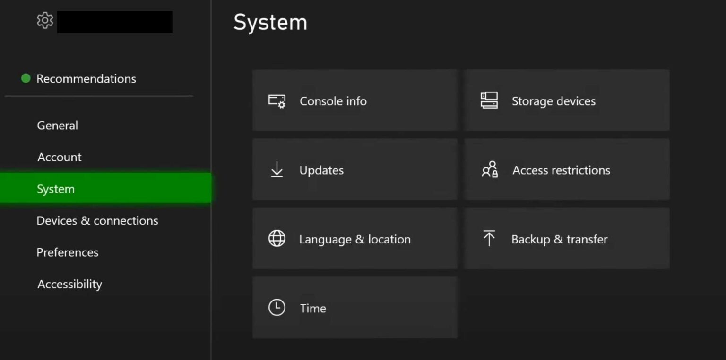Open the Preferences section

point(68,252)
